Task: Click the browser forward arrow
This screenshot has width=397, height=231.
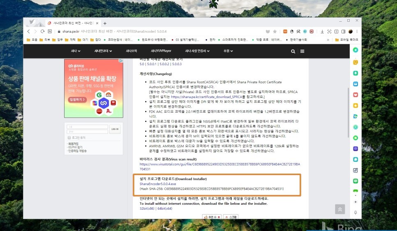Action: coord(35,31)
